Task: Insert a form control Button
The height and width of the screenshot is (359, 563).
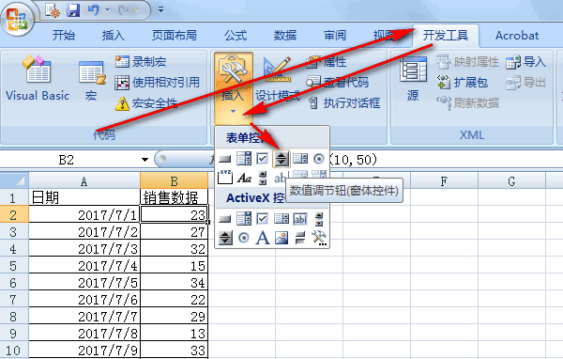Action: [225, 159]
